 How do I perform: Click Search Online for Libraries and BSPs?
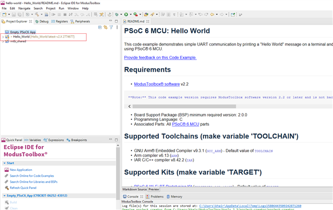(x=33, y=182)
